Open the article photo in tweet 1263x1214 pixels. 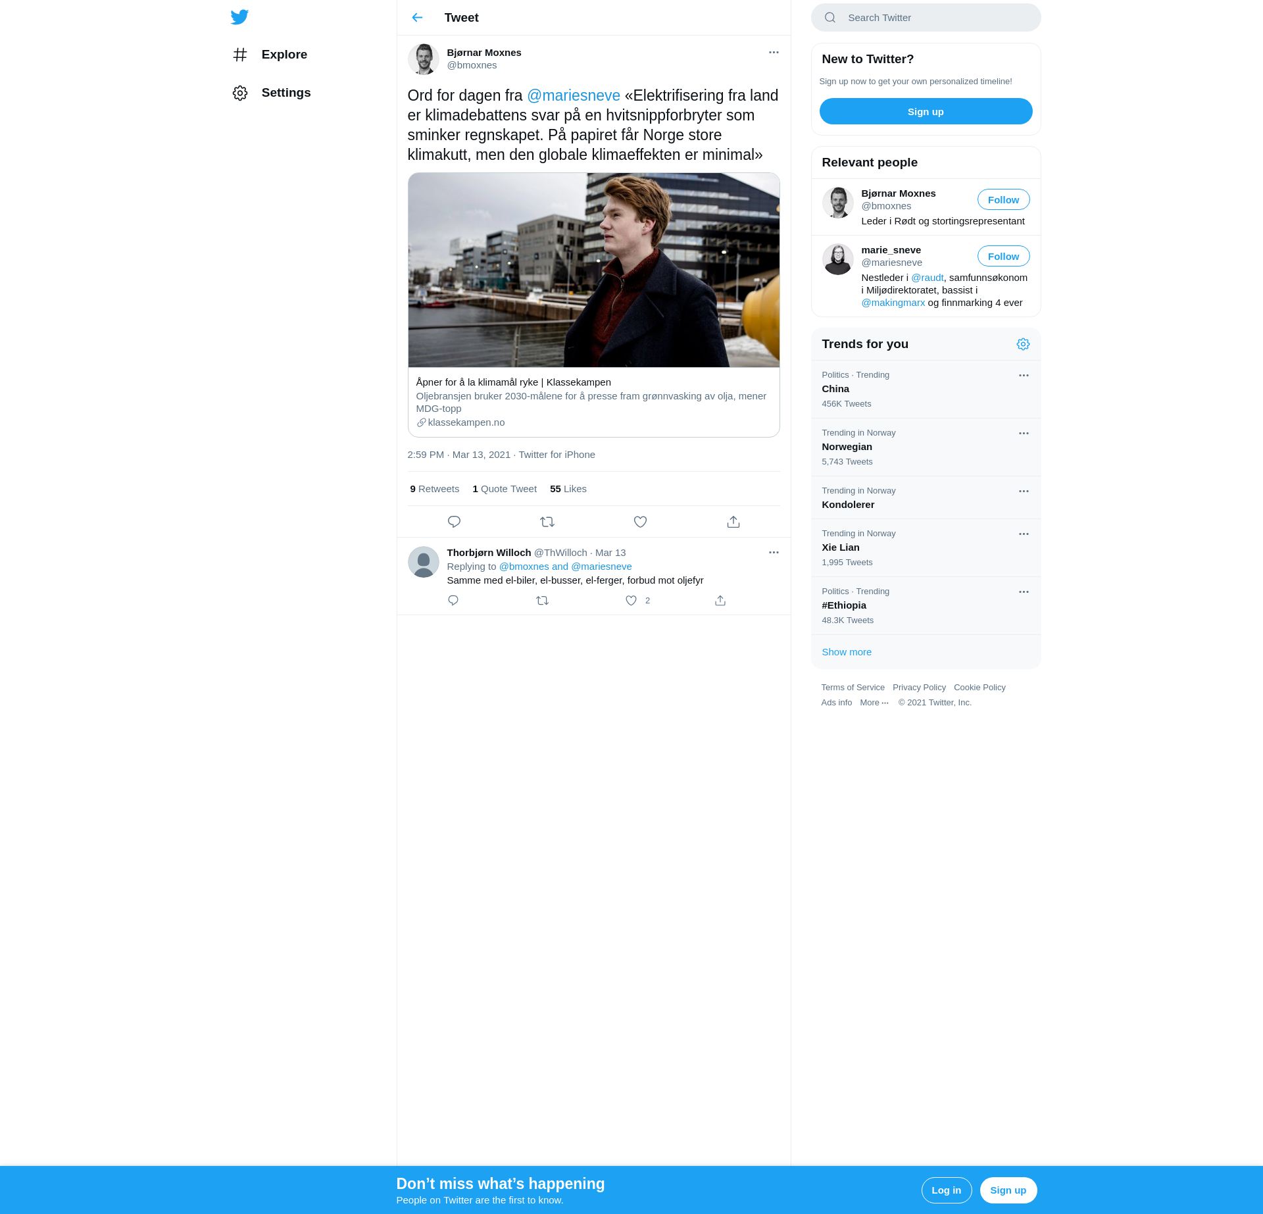point(593,270)
